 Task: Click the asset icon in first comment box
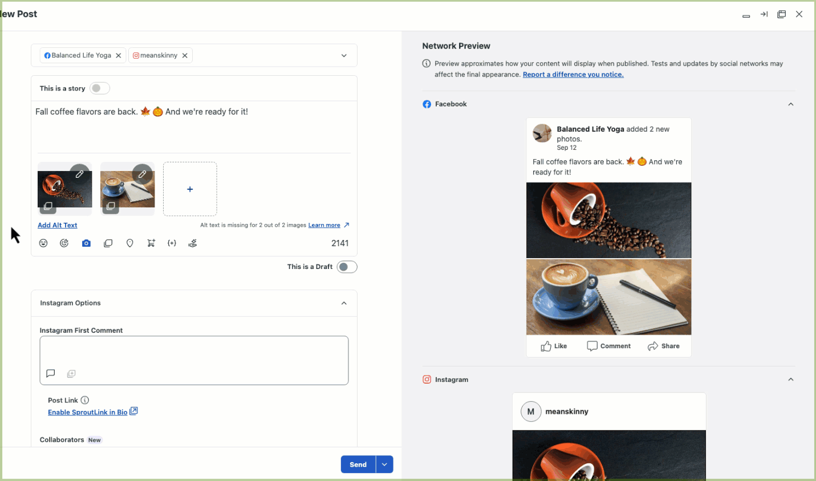tap(71, 374)
